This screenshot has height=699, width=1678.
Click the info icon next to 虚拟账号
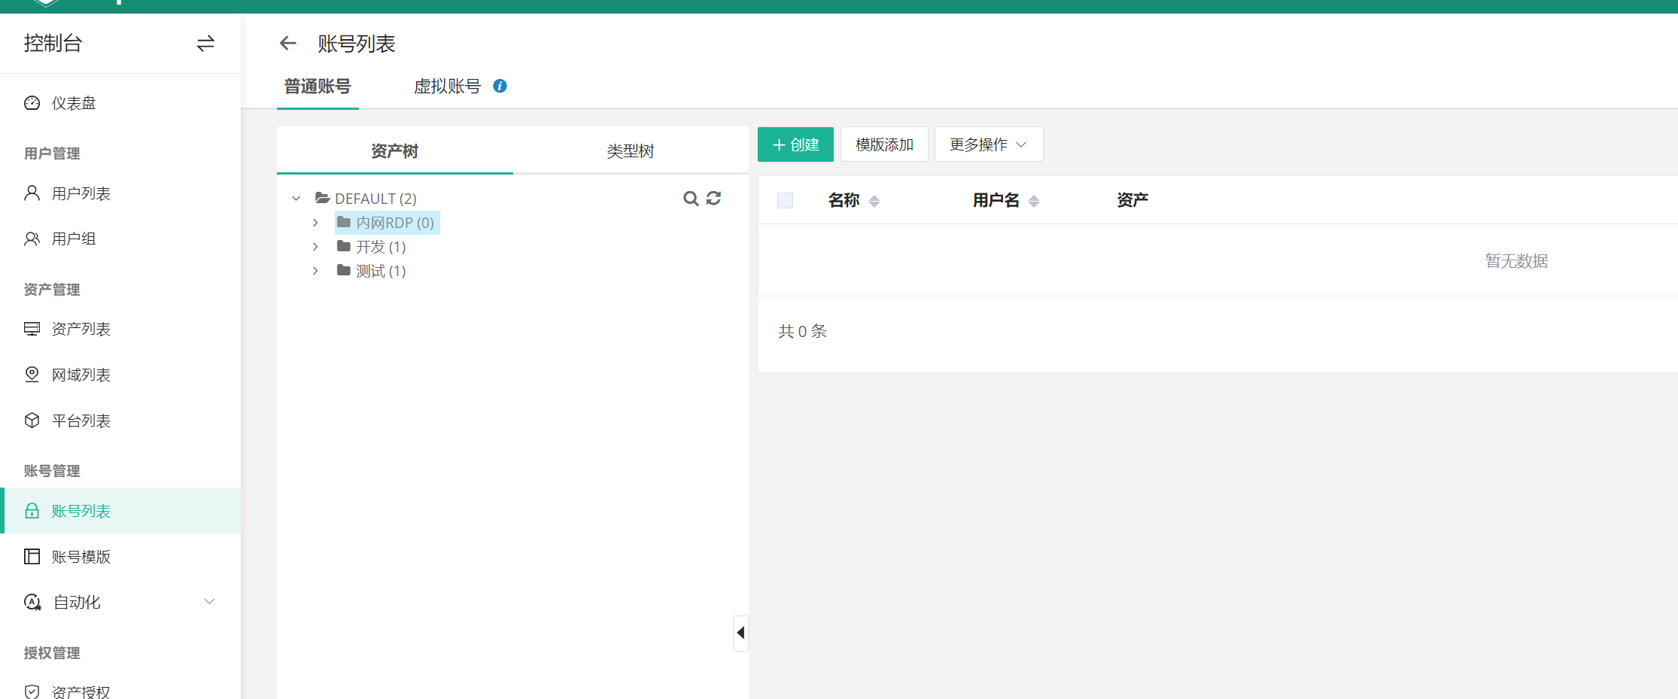click(x=500, y=86)
